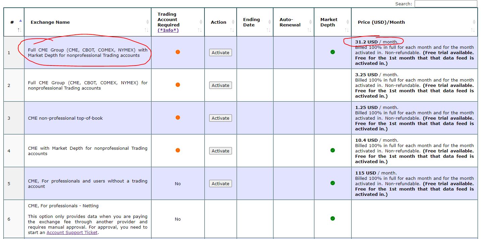Viewport: 481px width, 239px height.
Task: Open the (*Info*) link
Action: [x=168, y=30]
